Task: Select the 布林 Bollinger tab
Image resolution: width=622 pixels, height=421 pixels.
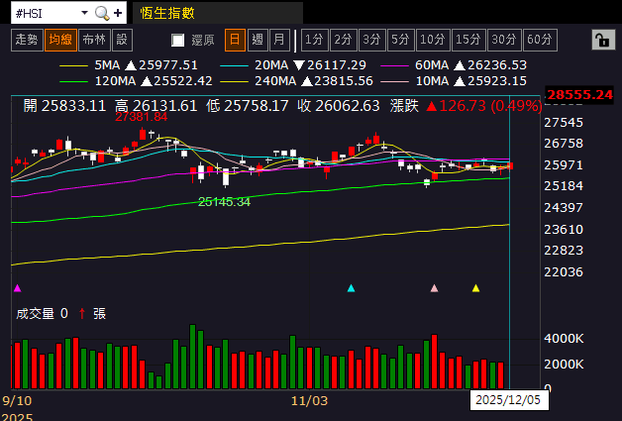Action: point(94,40)
